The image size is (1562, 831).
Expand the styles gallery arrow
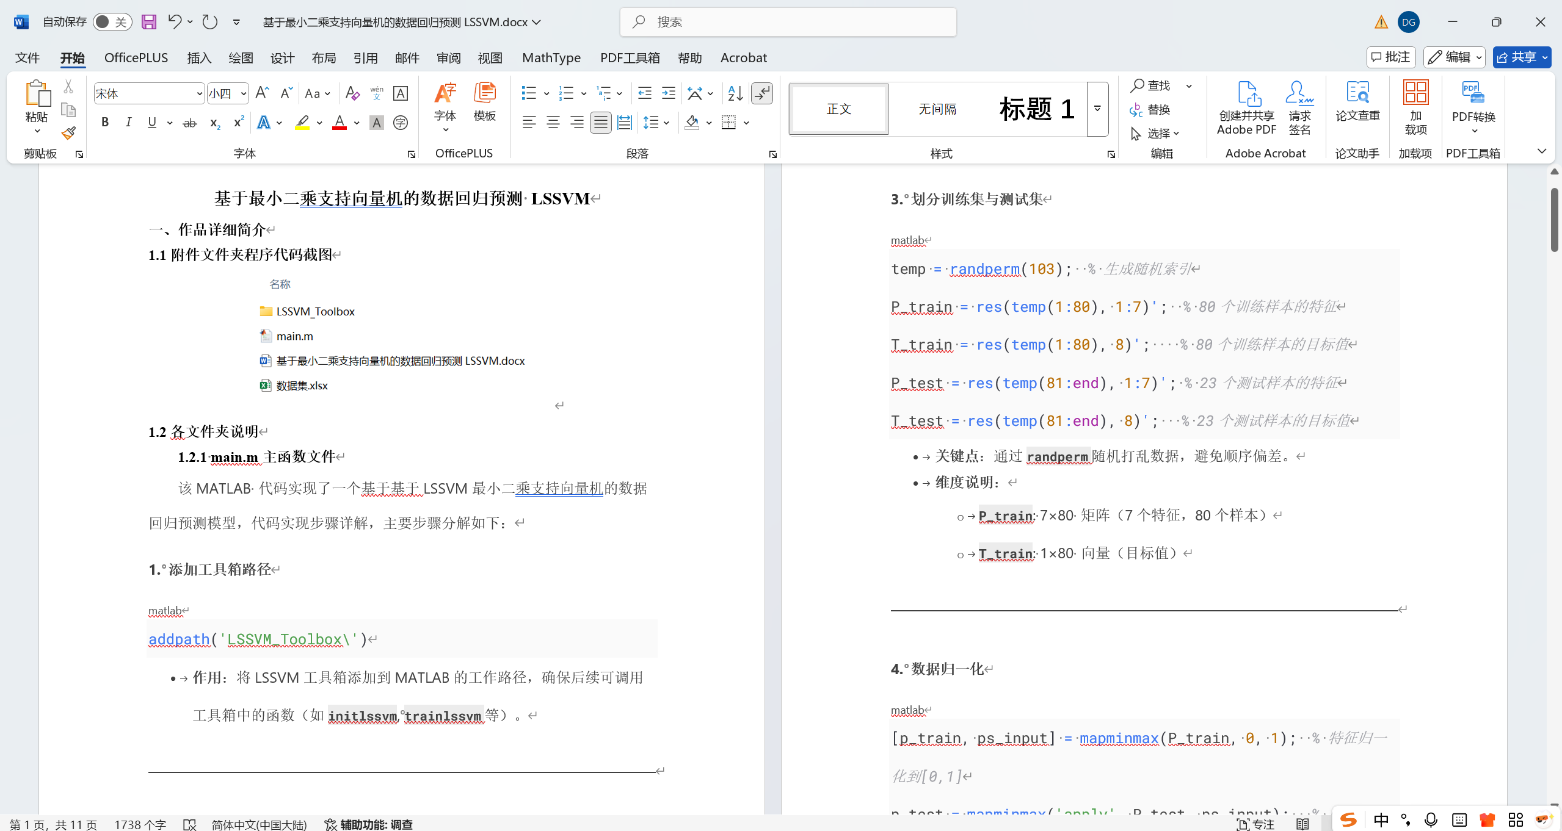coord(1097,109)
